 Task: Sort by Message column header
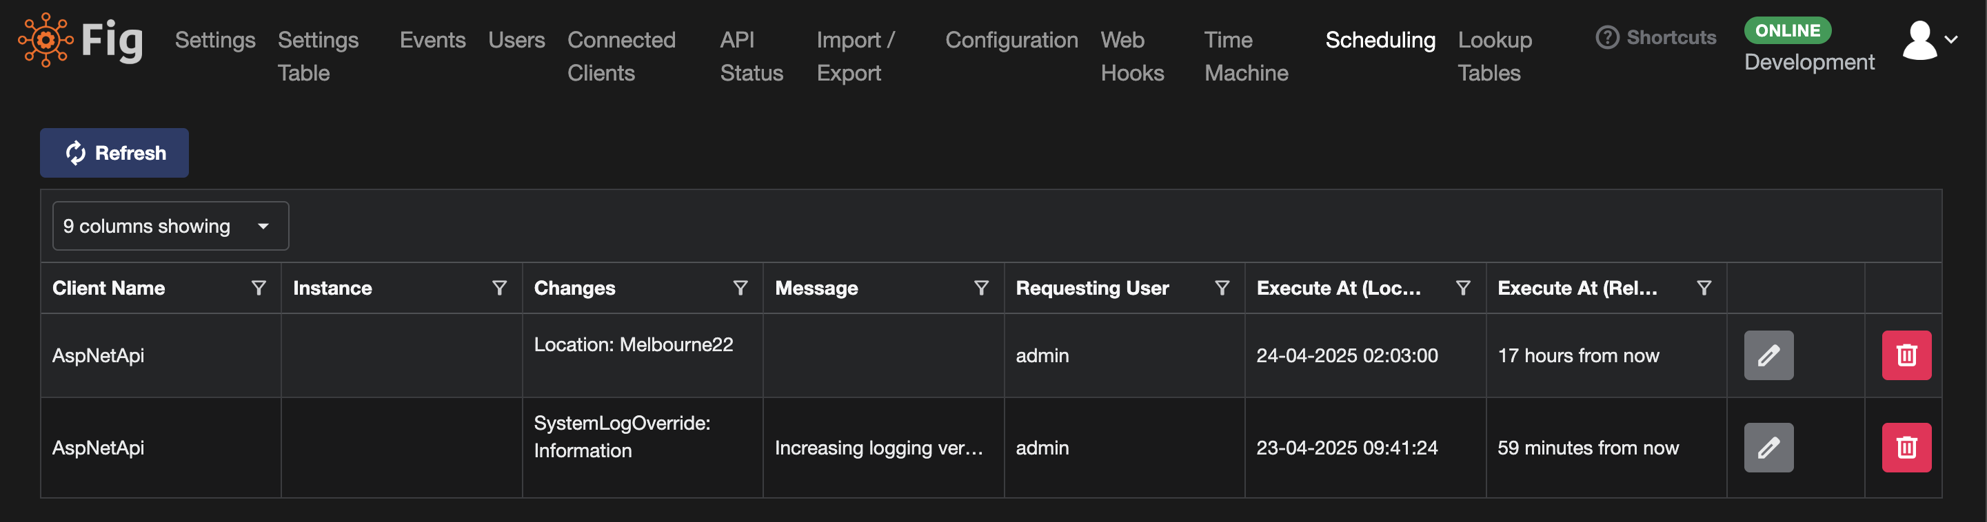tap(816, 288)
